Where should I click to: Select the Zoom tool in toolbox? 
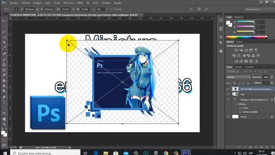click(4, 124)
